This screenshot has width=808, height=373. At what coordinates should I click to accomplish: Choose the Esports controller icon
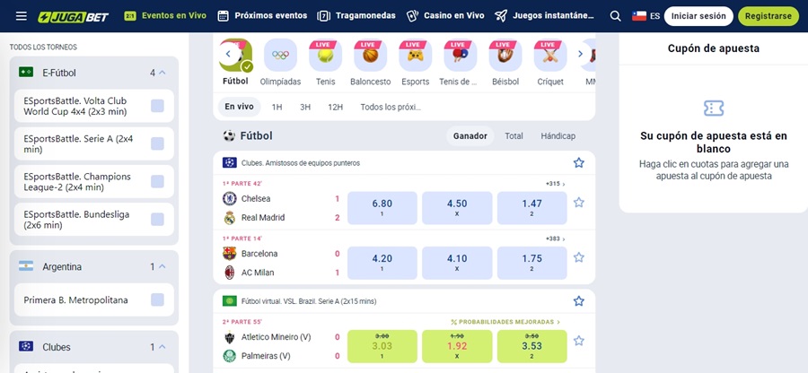pyautogui.click(x=416, y=55)
